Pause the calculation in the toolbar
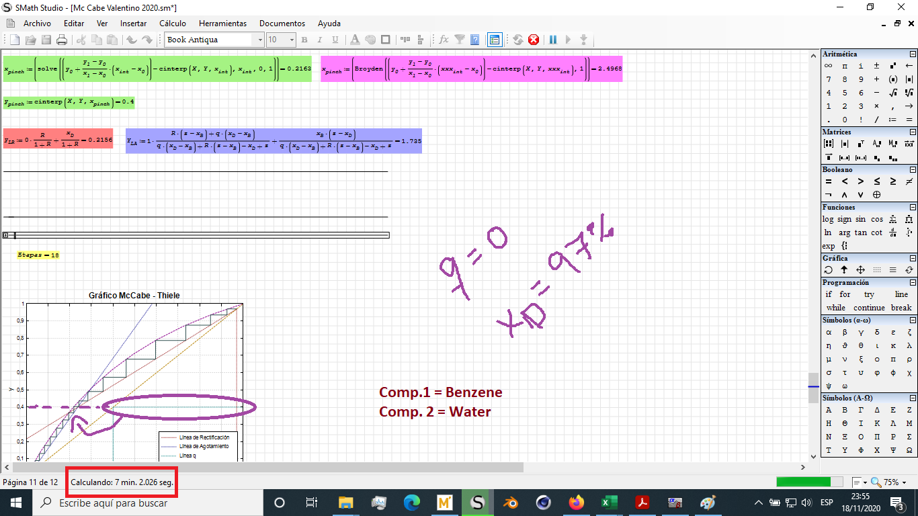This screenshot has width=918, height=516. [553, 40]
